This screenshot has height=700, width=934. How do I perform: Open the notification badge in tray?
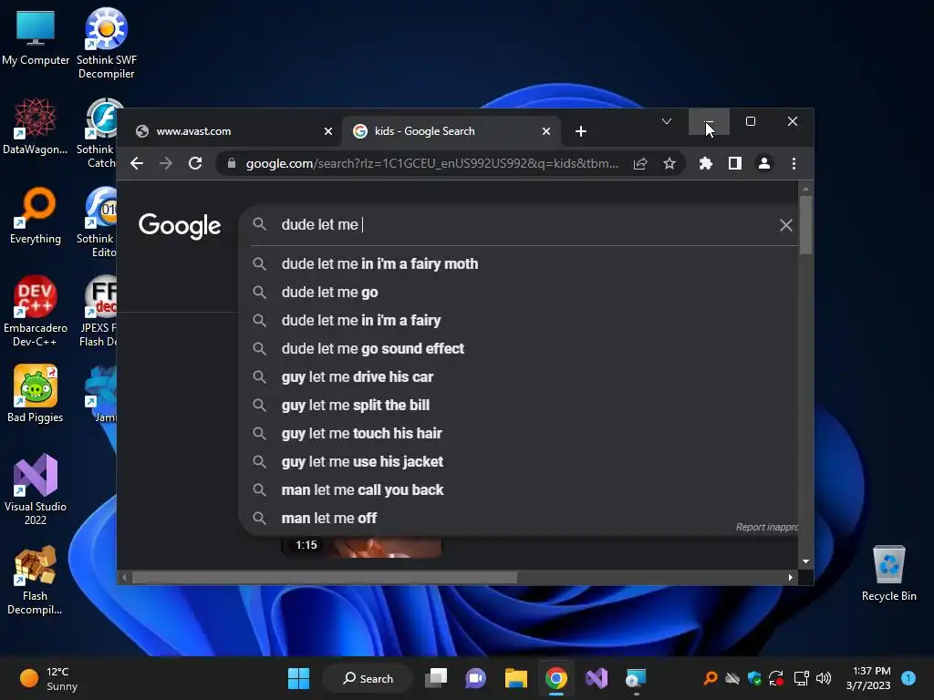(908, 678)
